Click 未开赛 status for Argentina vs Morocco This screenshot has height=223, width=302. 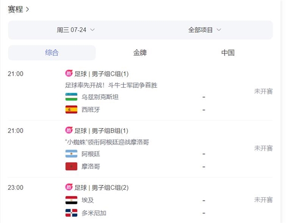coord(263,148)
